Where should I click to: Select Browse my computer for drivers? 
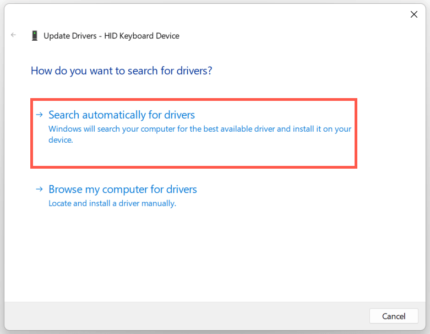tap(122, 189)
